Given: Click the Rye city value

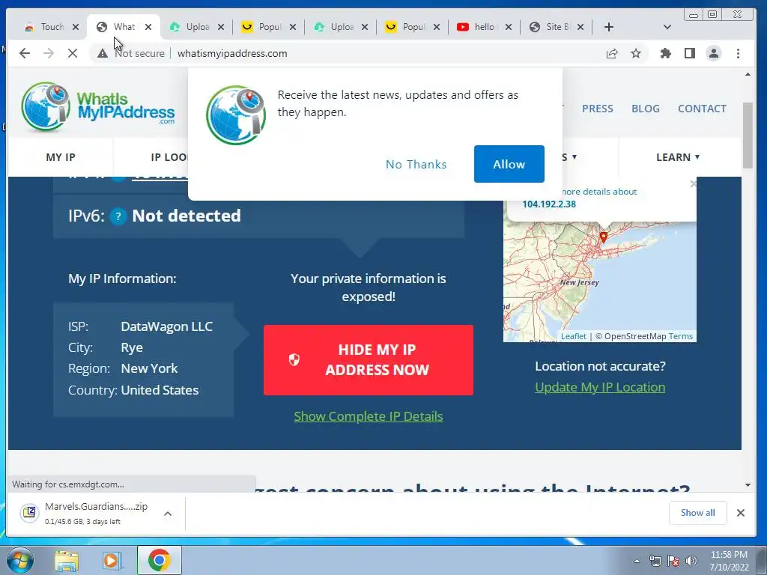Looking at the screenshot, I should [x=132, y=347].
